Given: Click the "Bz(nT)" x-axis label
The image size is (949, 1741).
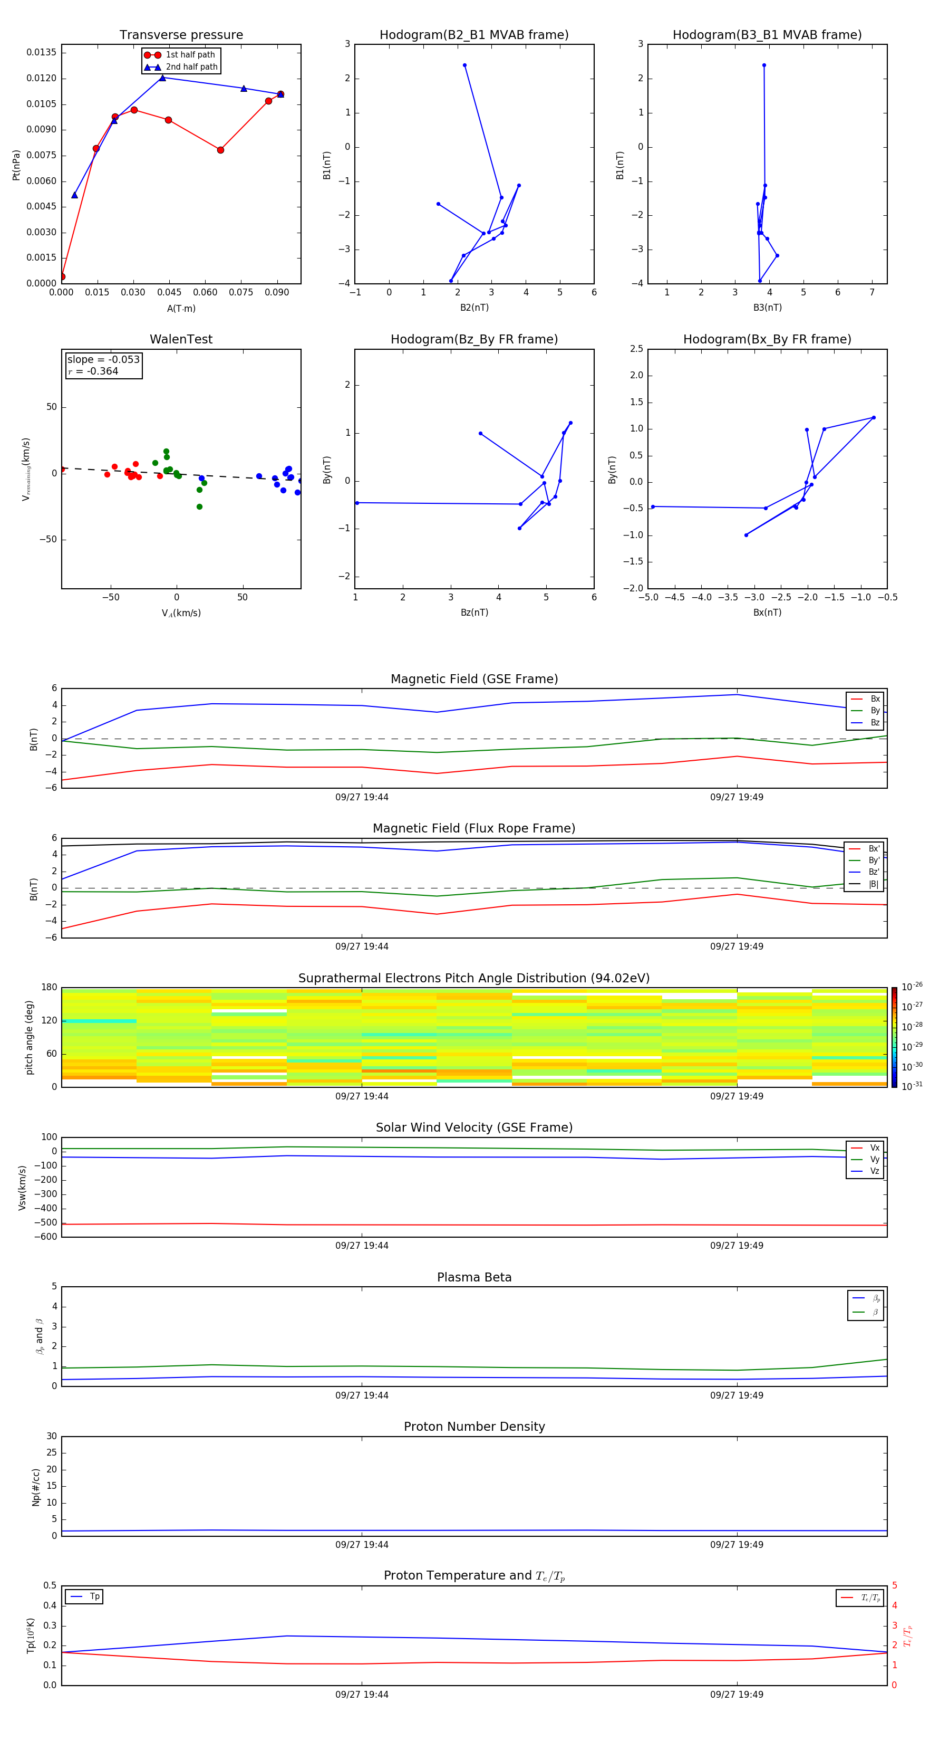Looking at the screenshot, I should (x=474, y=613).
